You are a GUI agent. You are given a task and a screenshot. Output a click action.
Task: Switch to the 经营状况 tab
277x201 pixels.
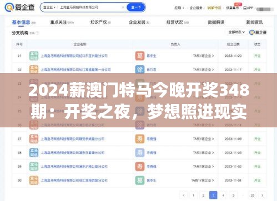177,22
